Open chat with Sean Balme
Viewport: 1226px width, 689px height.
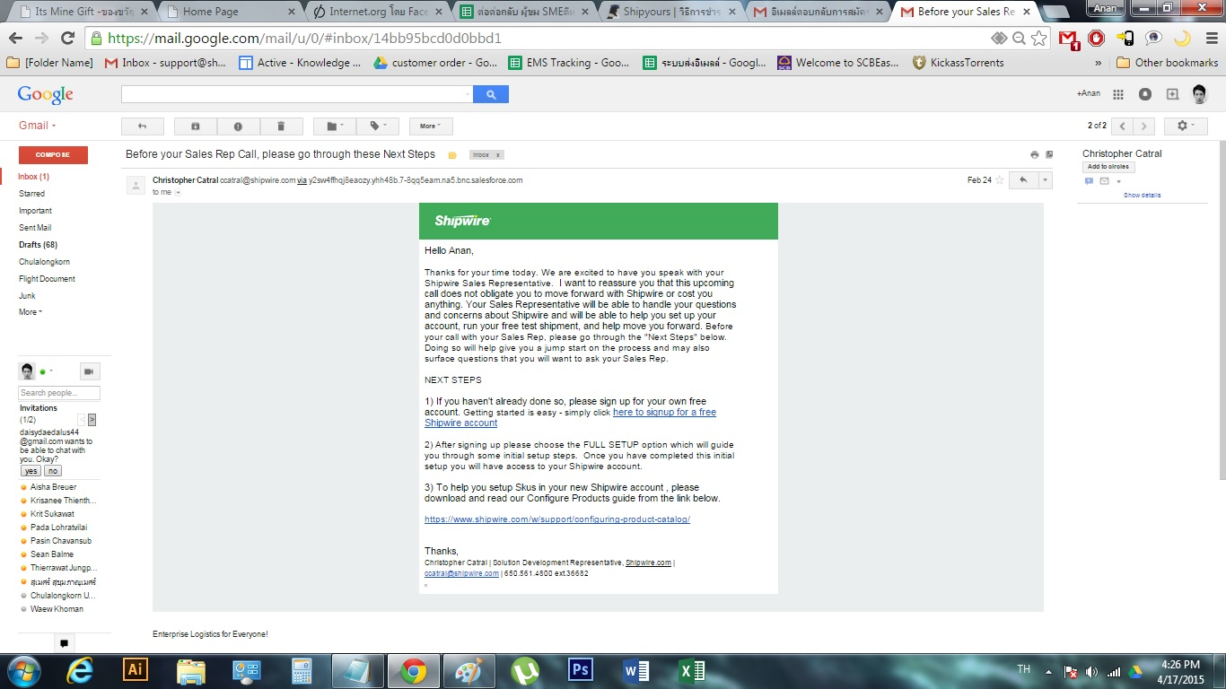[52, 554]
